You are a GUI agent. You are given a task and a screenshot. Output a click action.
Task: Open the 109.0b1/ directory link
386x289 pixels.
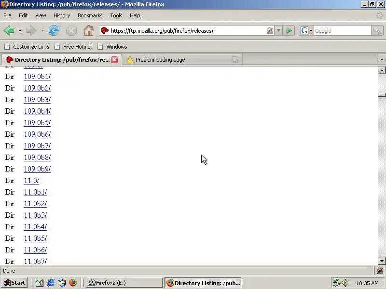[37, 77]
